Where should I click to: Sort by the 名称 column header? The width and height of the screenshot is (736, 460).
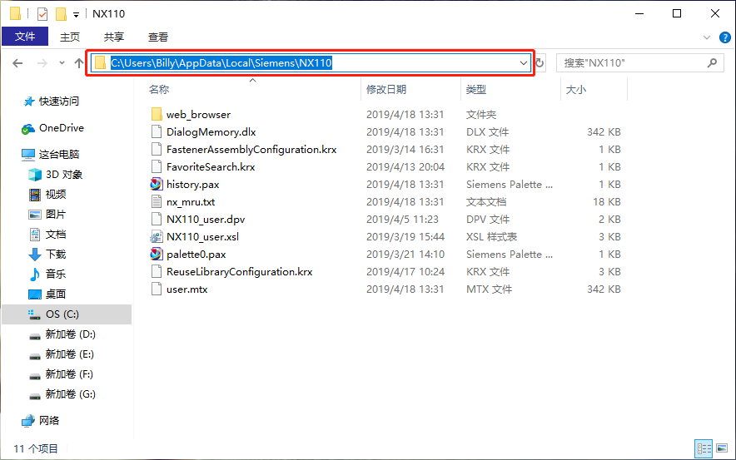coord(159,90)
